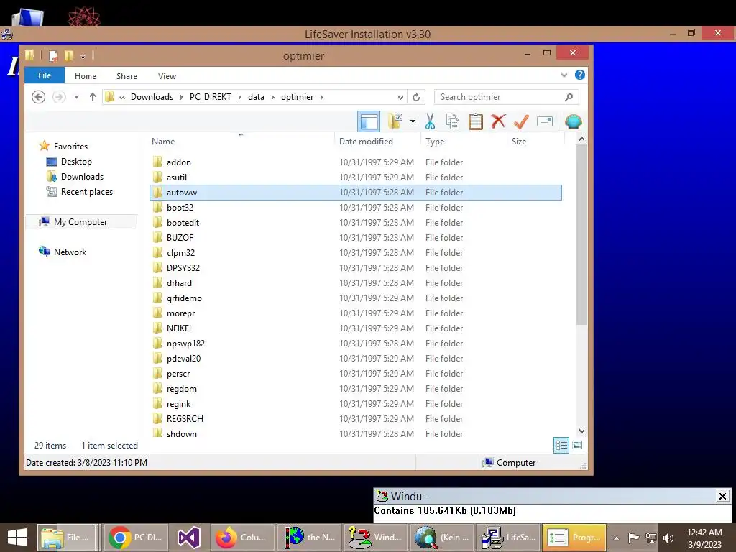
Task: Open the quick access toolbar customize dropdown
Action: pyautogui.click(x=83, y=56)
